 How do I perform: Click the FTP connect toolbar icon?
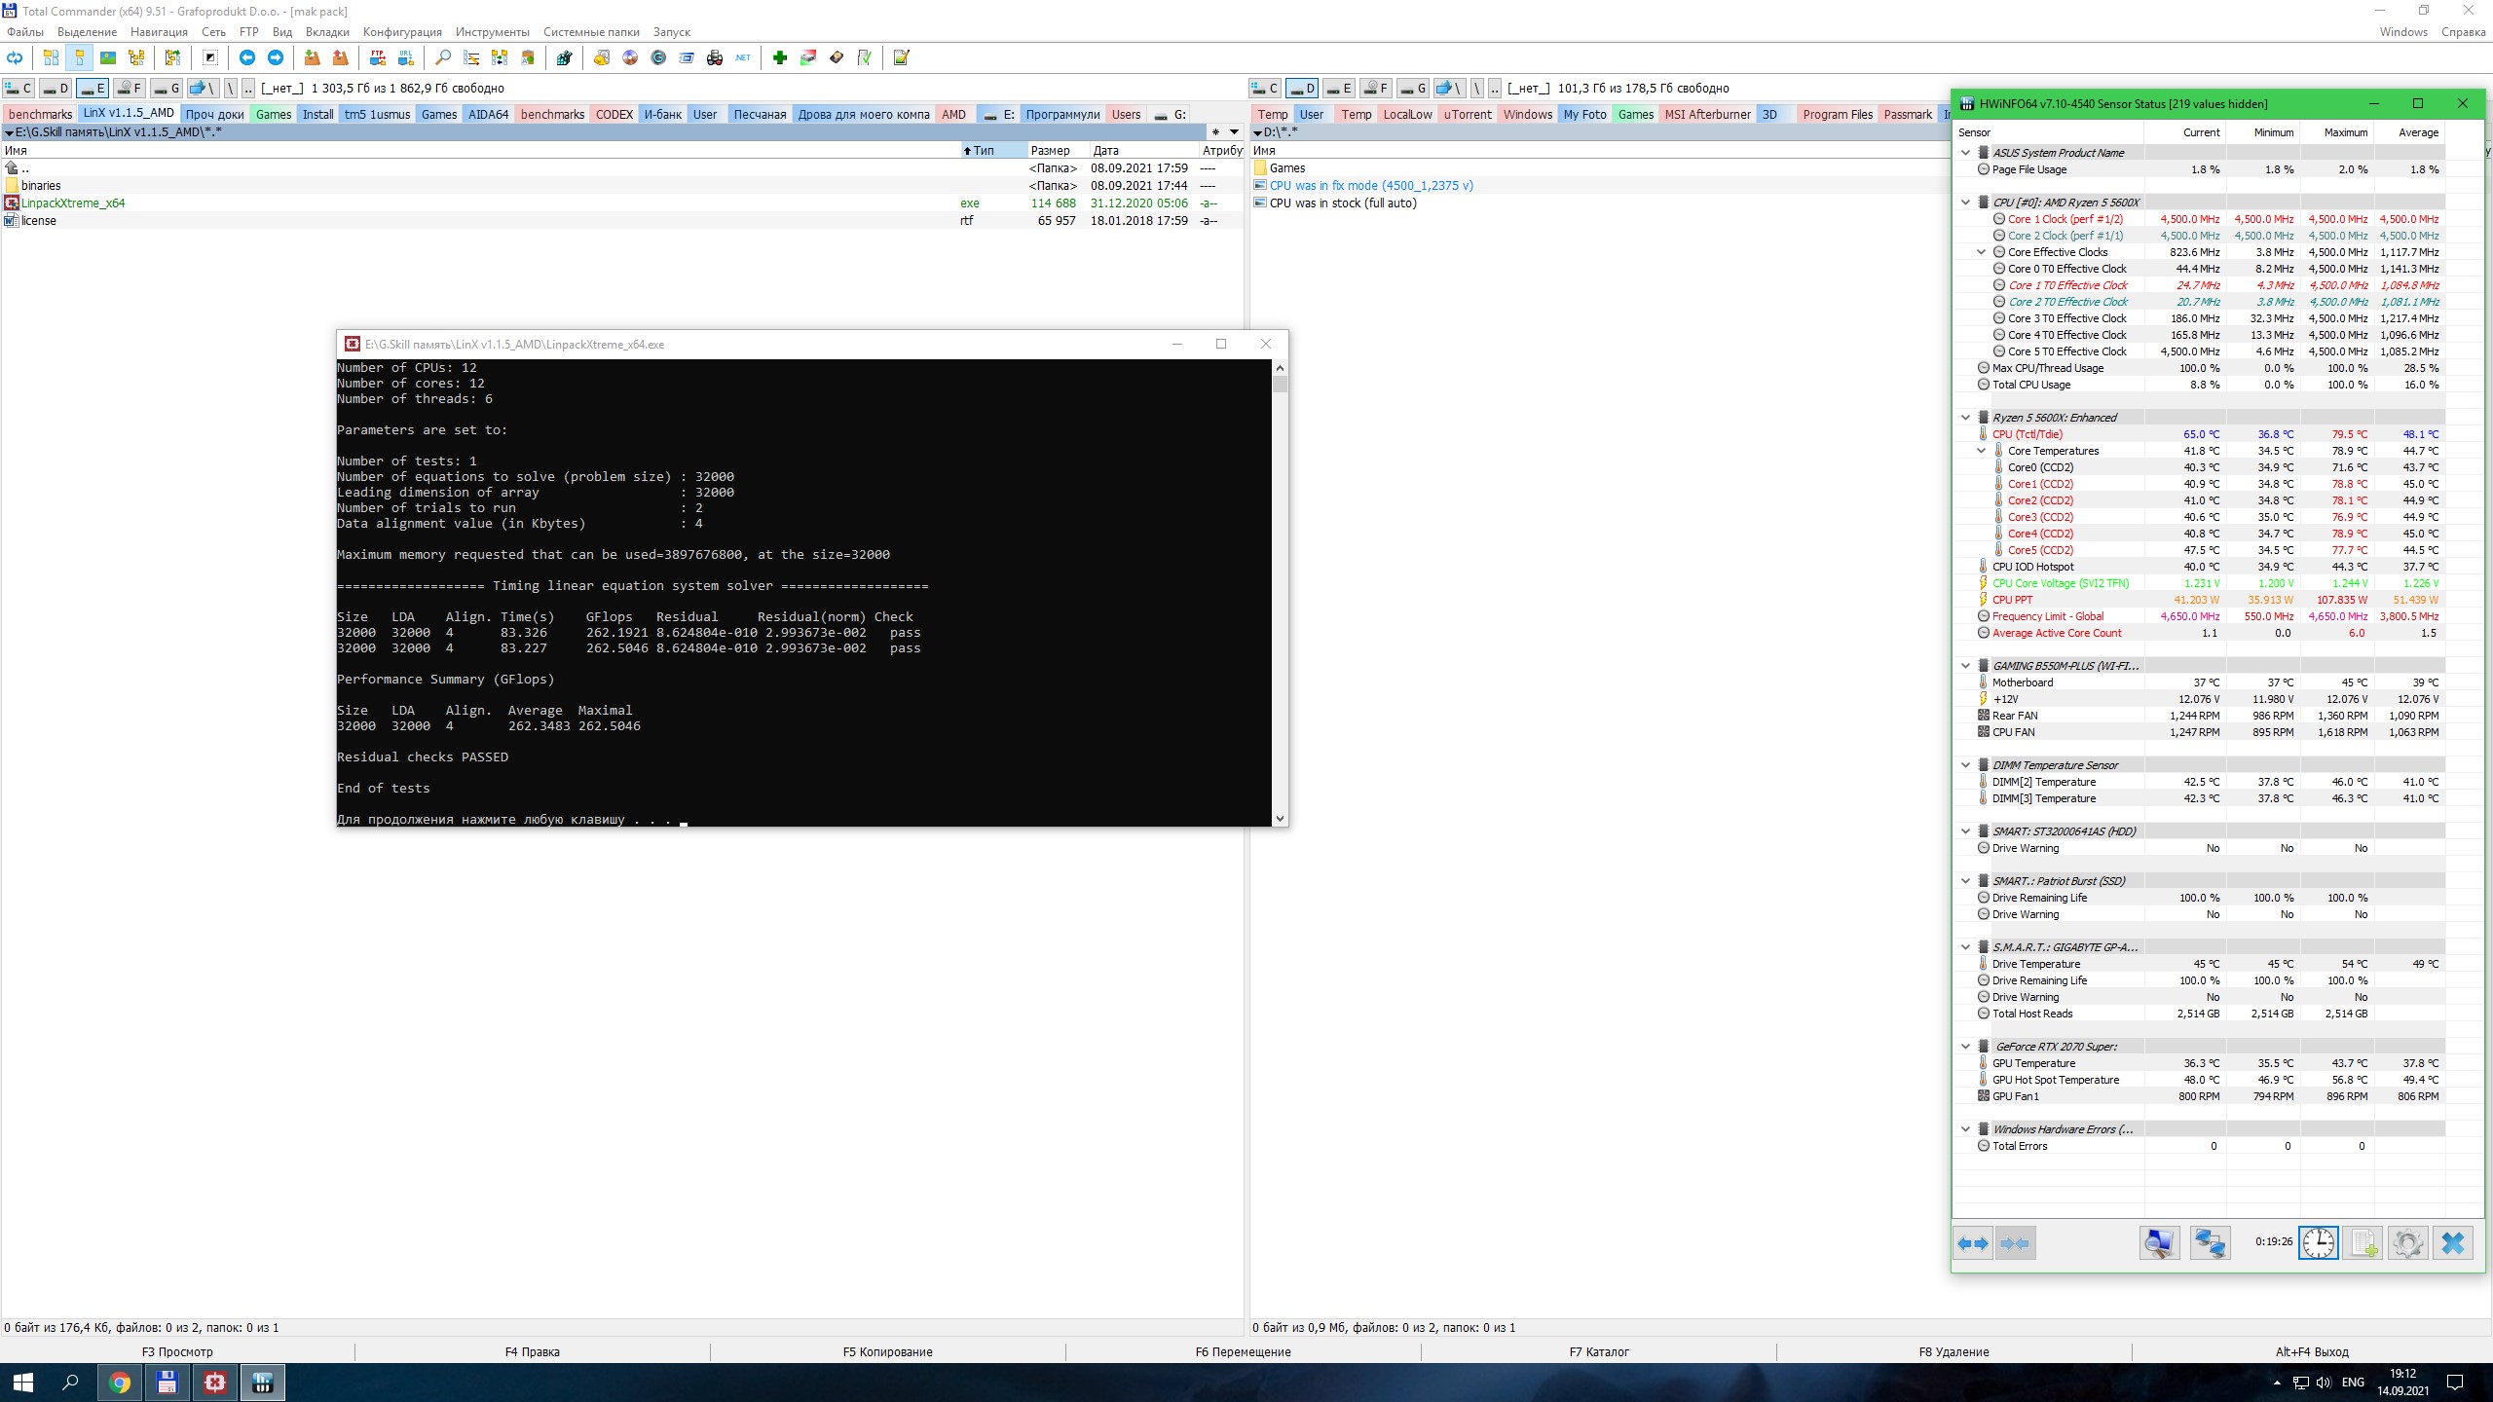pyautogui.click(x=377, y=58)
